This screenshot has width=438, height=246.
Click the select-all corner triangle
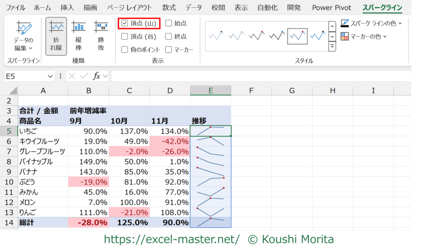13,91
